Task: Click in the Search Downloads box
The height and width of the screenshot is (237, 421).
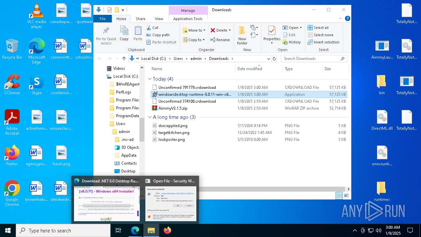Action: pos(314,59)
